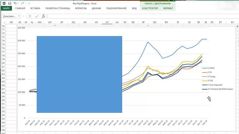Open the Quick Access Toolbar customize arrow
This screenshot has height=134, width=239.
pos(29,3)
